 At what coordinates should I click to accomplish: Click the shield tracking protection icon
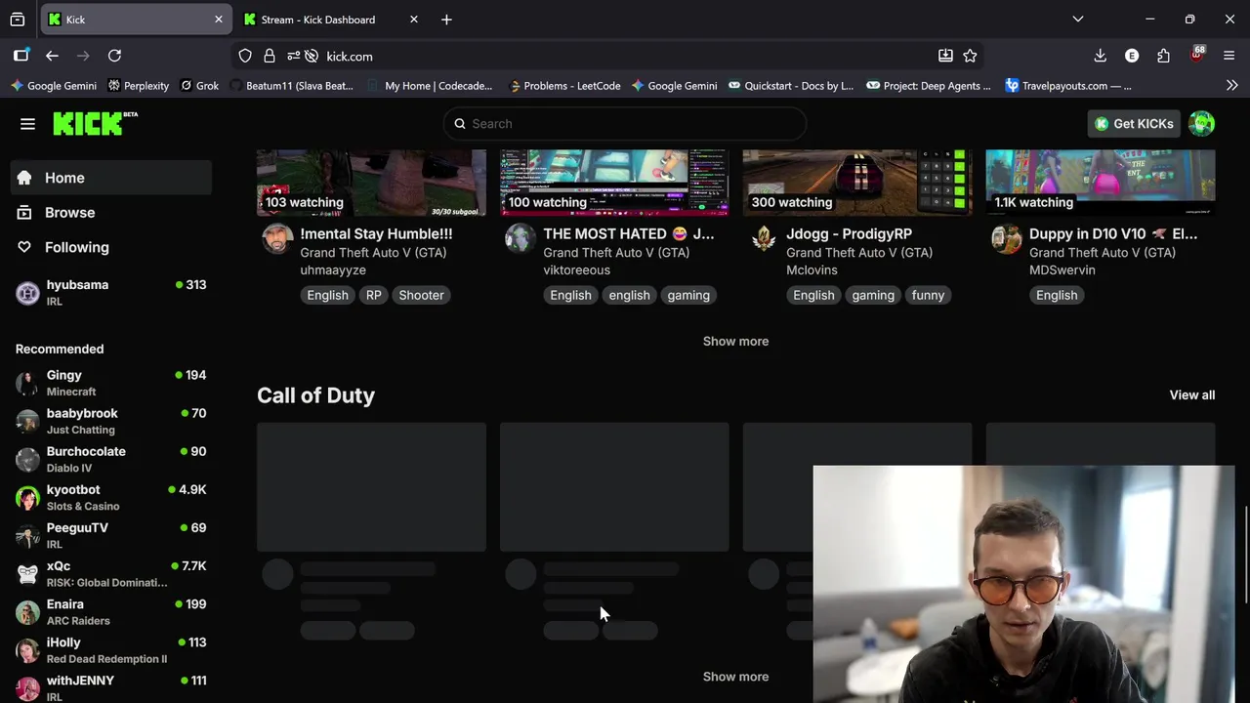click(245, 56)
